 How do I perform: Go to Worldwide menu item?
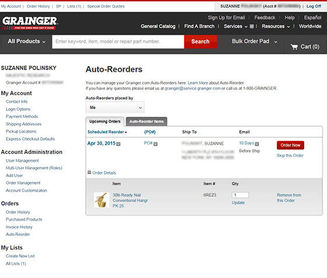(310, 26)
